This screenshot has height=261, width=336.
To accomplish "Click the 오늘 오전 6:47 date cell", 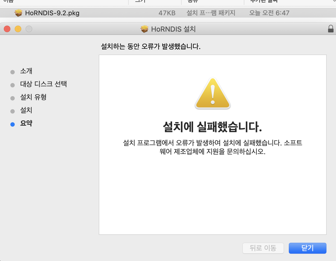I will [269, 13].
